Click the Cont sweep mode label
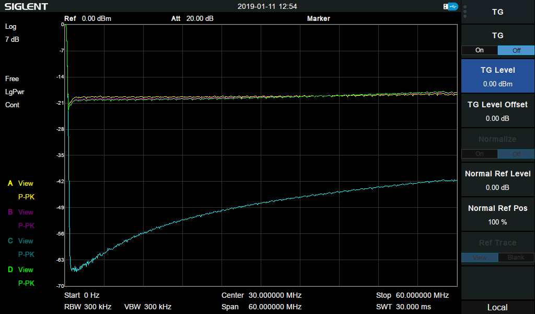 tap(13, 105)
